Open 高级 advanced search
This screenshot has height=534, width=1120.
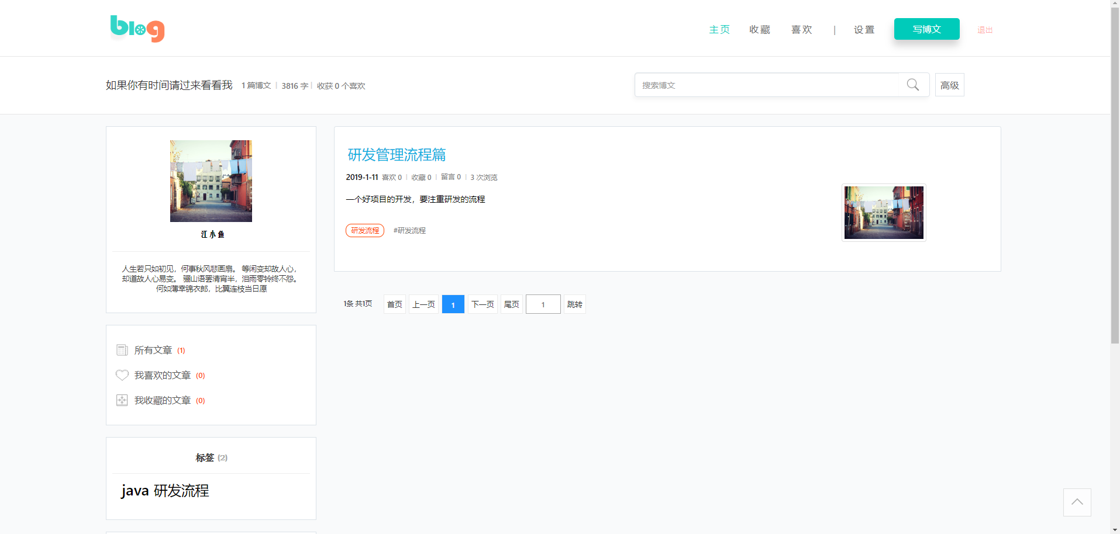tap(949, 85)
